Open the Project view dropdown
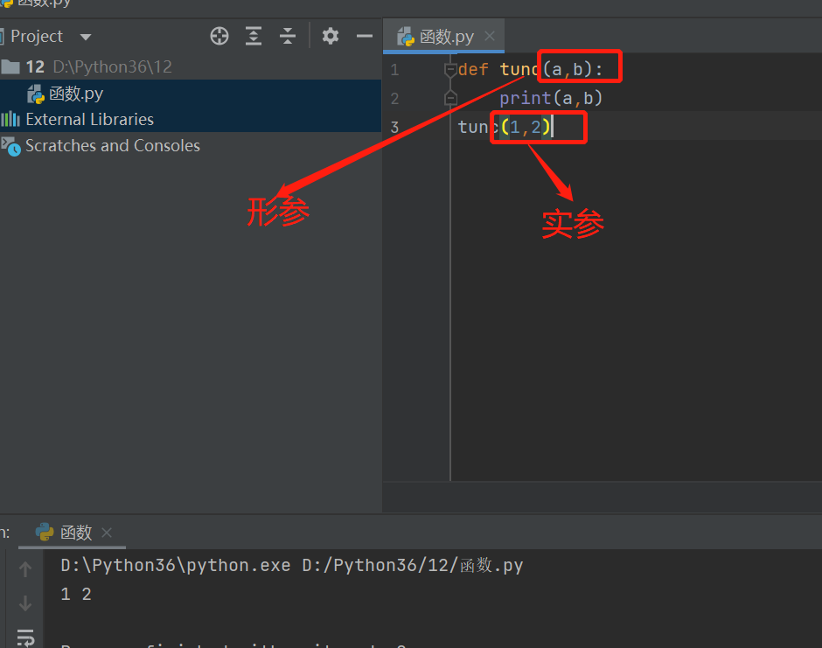The image size is (822, 648). pyautogui.click(x=86, y=37)
